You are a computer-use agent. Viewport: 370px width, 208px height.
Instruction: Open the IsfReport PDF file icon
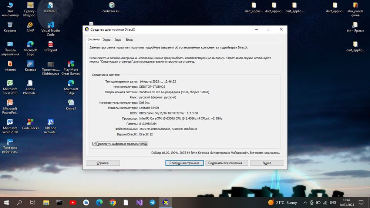(50, 46)
